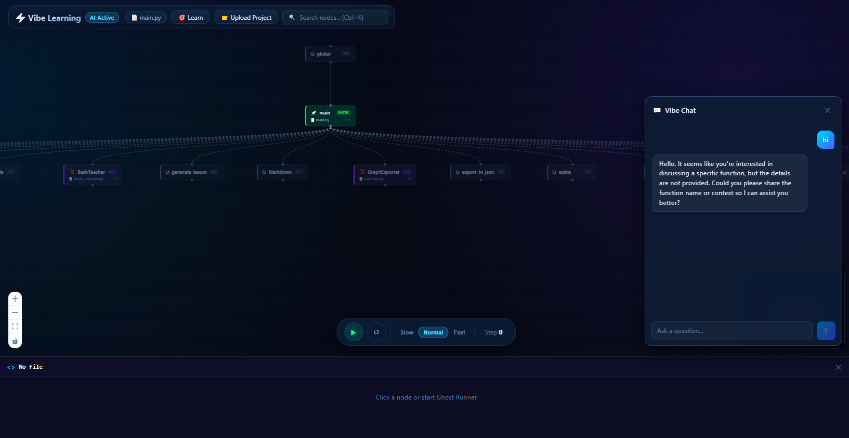The image size is (849, 438).
Task: Click the code brackets icon by No file
Action: point(11,367)
